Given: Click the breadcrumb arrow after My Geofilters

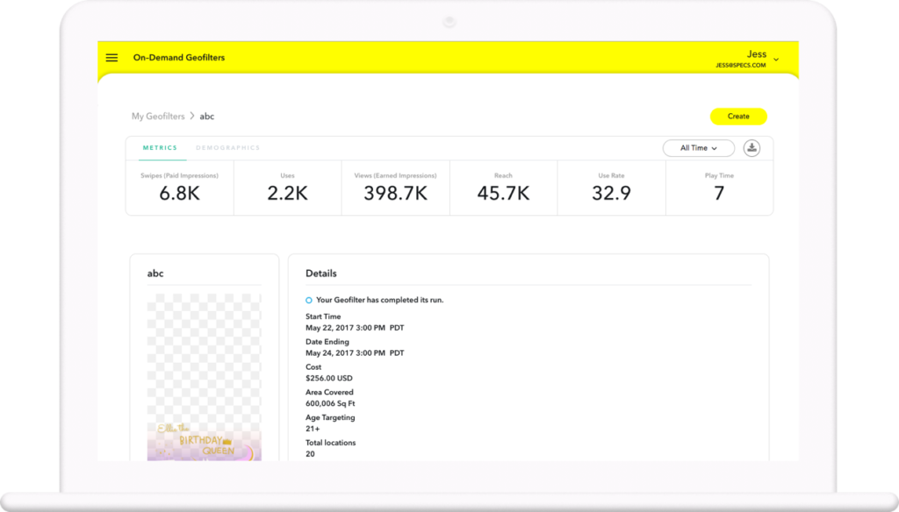Looking at the screenshot, I should pos(191,116).
